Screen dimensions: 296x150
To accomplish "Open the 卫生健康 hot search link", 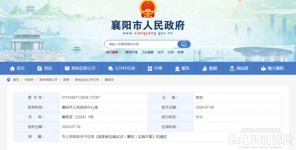I will pyautogui.click(x=147, y=52).
